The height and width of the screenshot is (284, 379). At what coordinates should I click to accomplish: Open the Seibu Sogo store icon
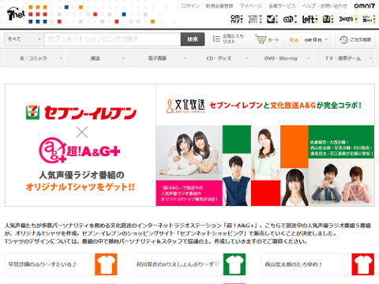(255, 19)
